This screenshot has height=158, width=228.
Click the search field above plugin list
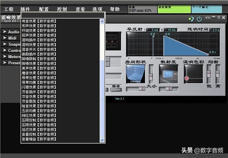click(63, 15)
